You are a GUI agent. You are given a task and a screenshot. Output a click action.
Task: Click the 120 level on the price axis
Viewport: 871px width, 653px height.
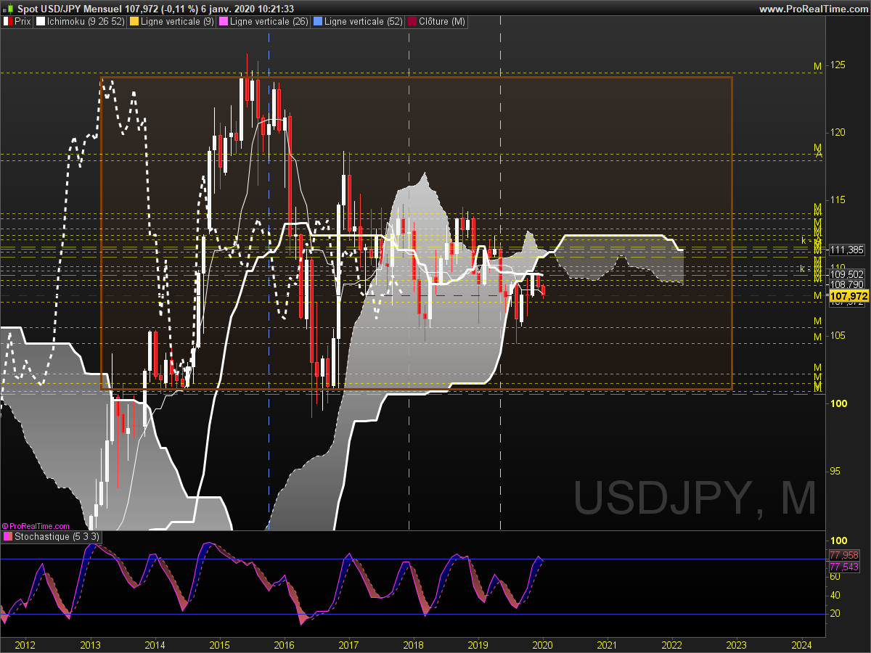point(838,132)
